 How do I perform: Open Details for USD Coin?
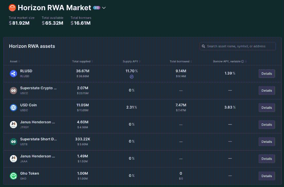coord(266,108)
